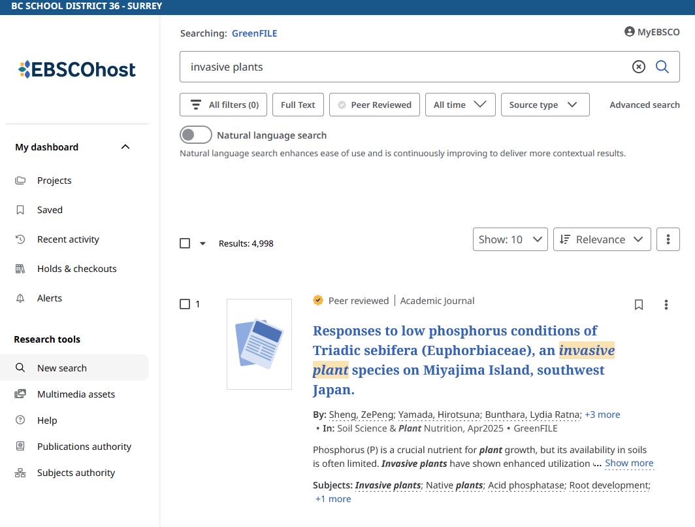This screenshot has width=695, height=527.
Task: Open the Triadic sebifera article title
Action: [464, 360]
